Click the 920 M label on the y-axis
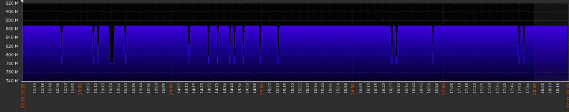This screenshot has width=569, height=112. (x=12, y=3)
